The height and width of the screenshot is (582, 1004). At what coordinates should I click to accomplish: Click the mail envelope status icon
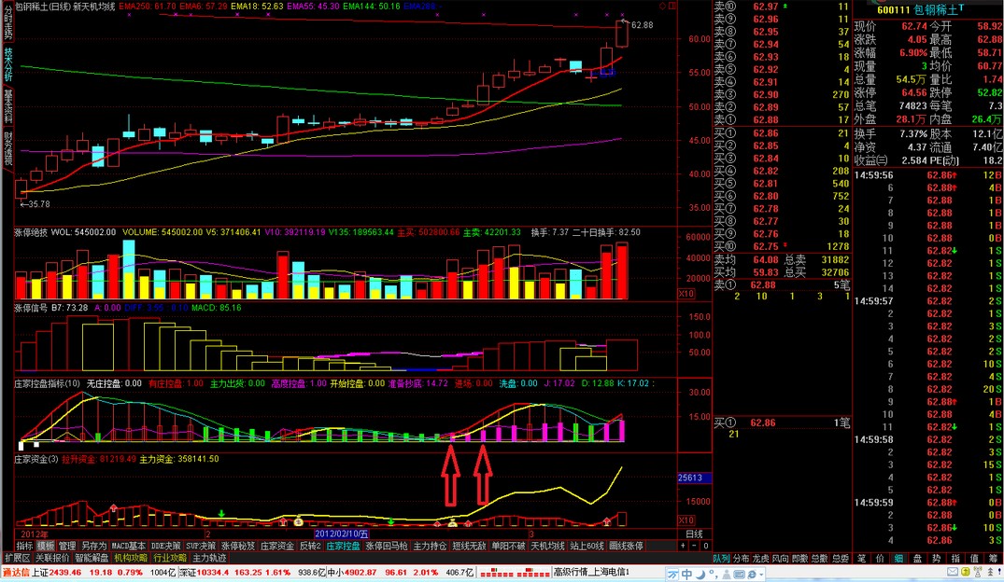click(953, 572)
